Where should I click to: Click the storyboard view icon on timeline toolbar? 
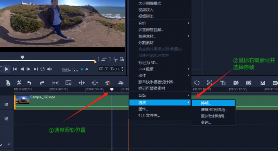8,83
